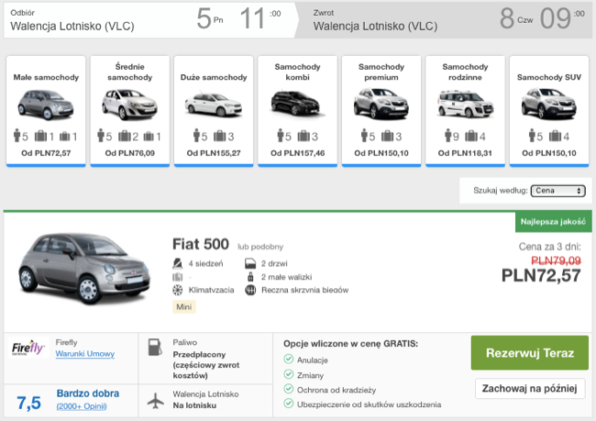Screen dimensions: 596x421
Task: Click the checkmark icon beside Anulacje
Action: click(x=289, y=359)
